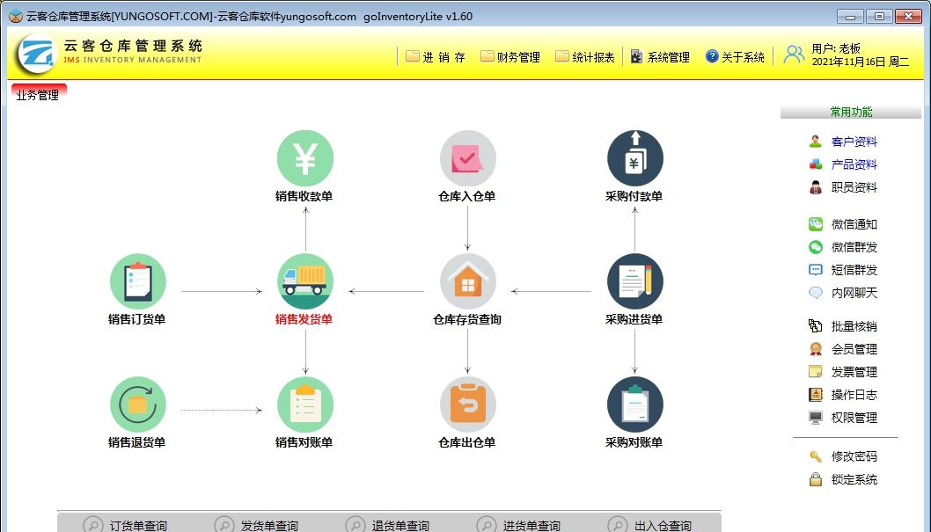Viewport: 931px width, 532px height.
Task: Open 销售收款单 yen symbol icon
Action: coord(305,158)
